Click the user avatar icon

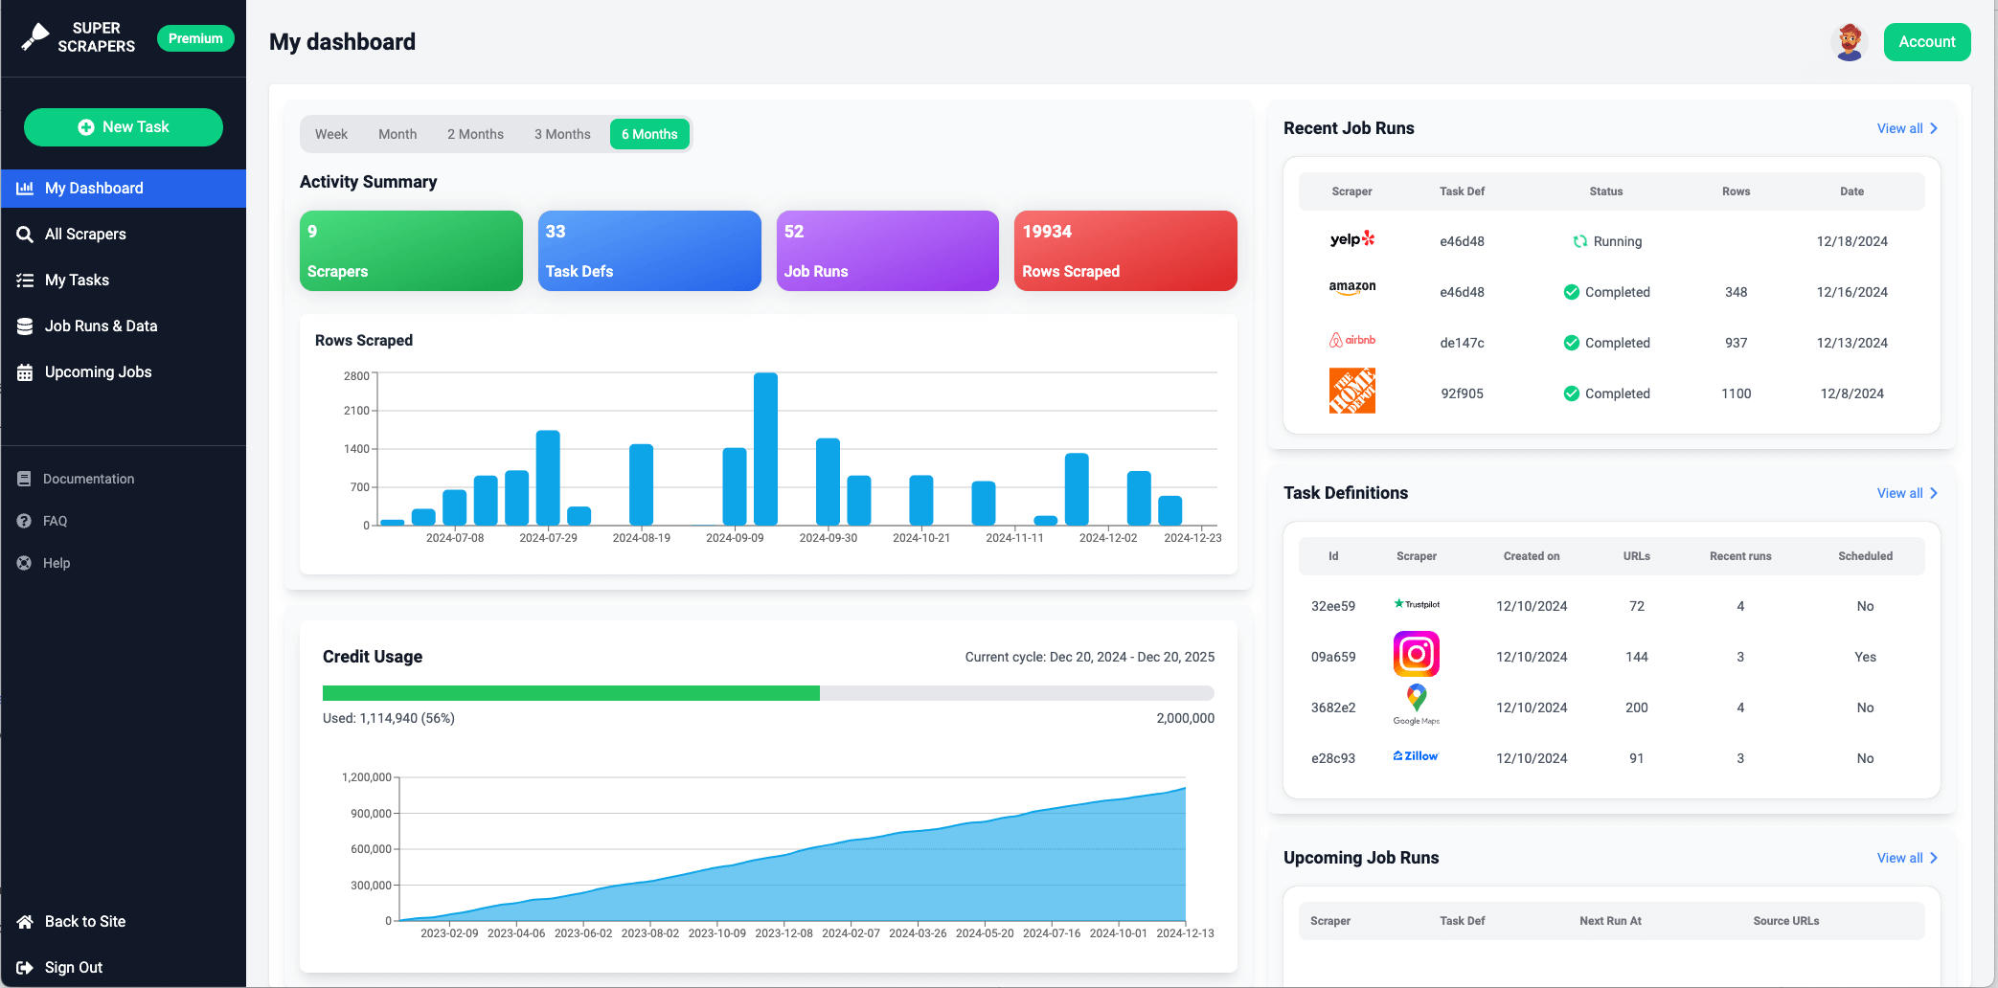tap(1849, 42)
